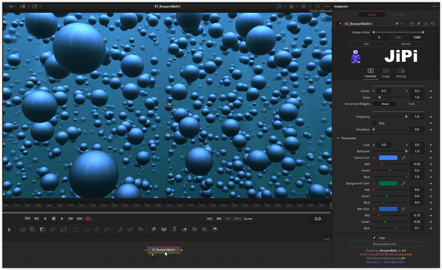
Task: Uncheck the Logo checkbox
Action: (x=374, y=238)
